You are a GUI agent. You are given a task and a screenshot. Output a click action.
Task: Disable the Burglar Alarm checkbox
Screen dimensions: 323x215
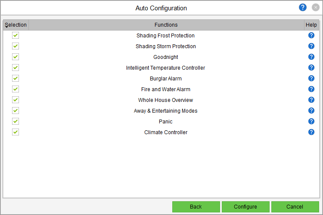coord(16,78)
